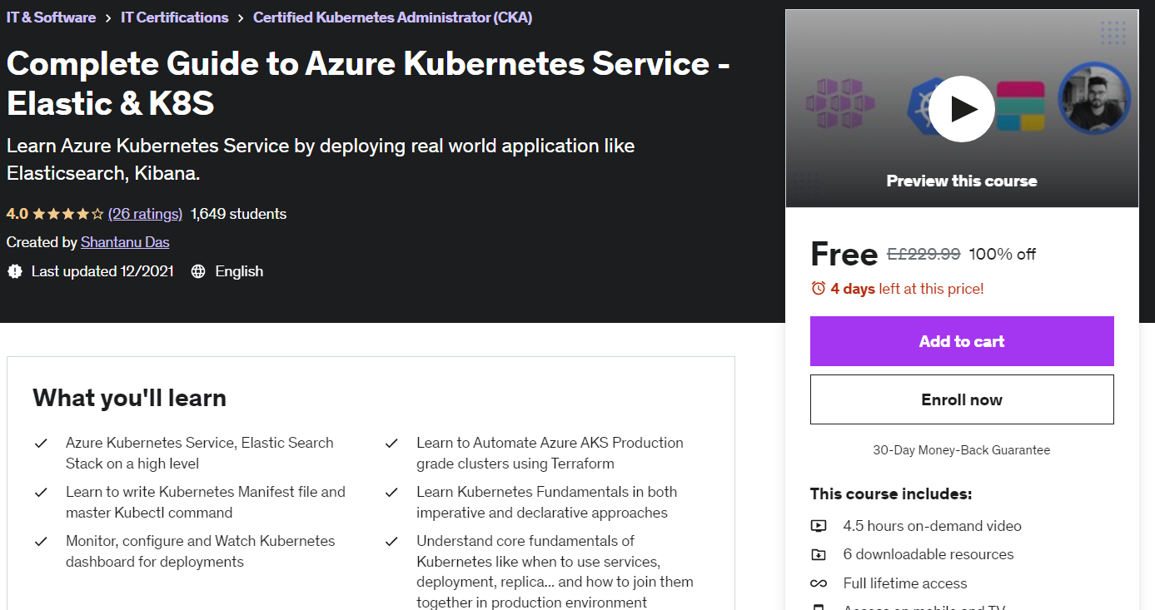Open Certified Kubernetes Administrator (CKA) breadcrumb
1155x610 pixels.
(393, 17)
